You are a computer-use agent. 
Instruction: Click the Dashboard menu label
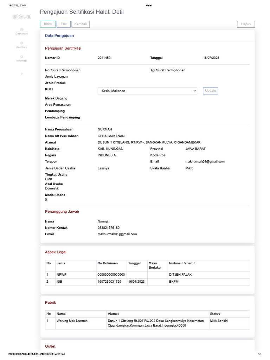click(21, 34)
